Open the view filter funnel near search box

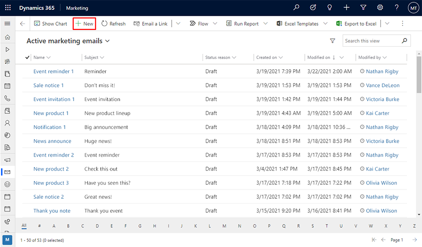coord(332,41)
